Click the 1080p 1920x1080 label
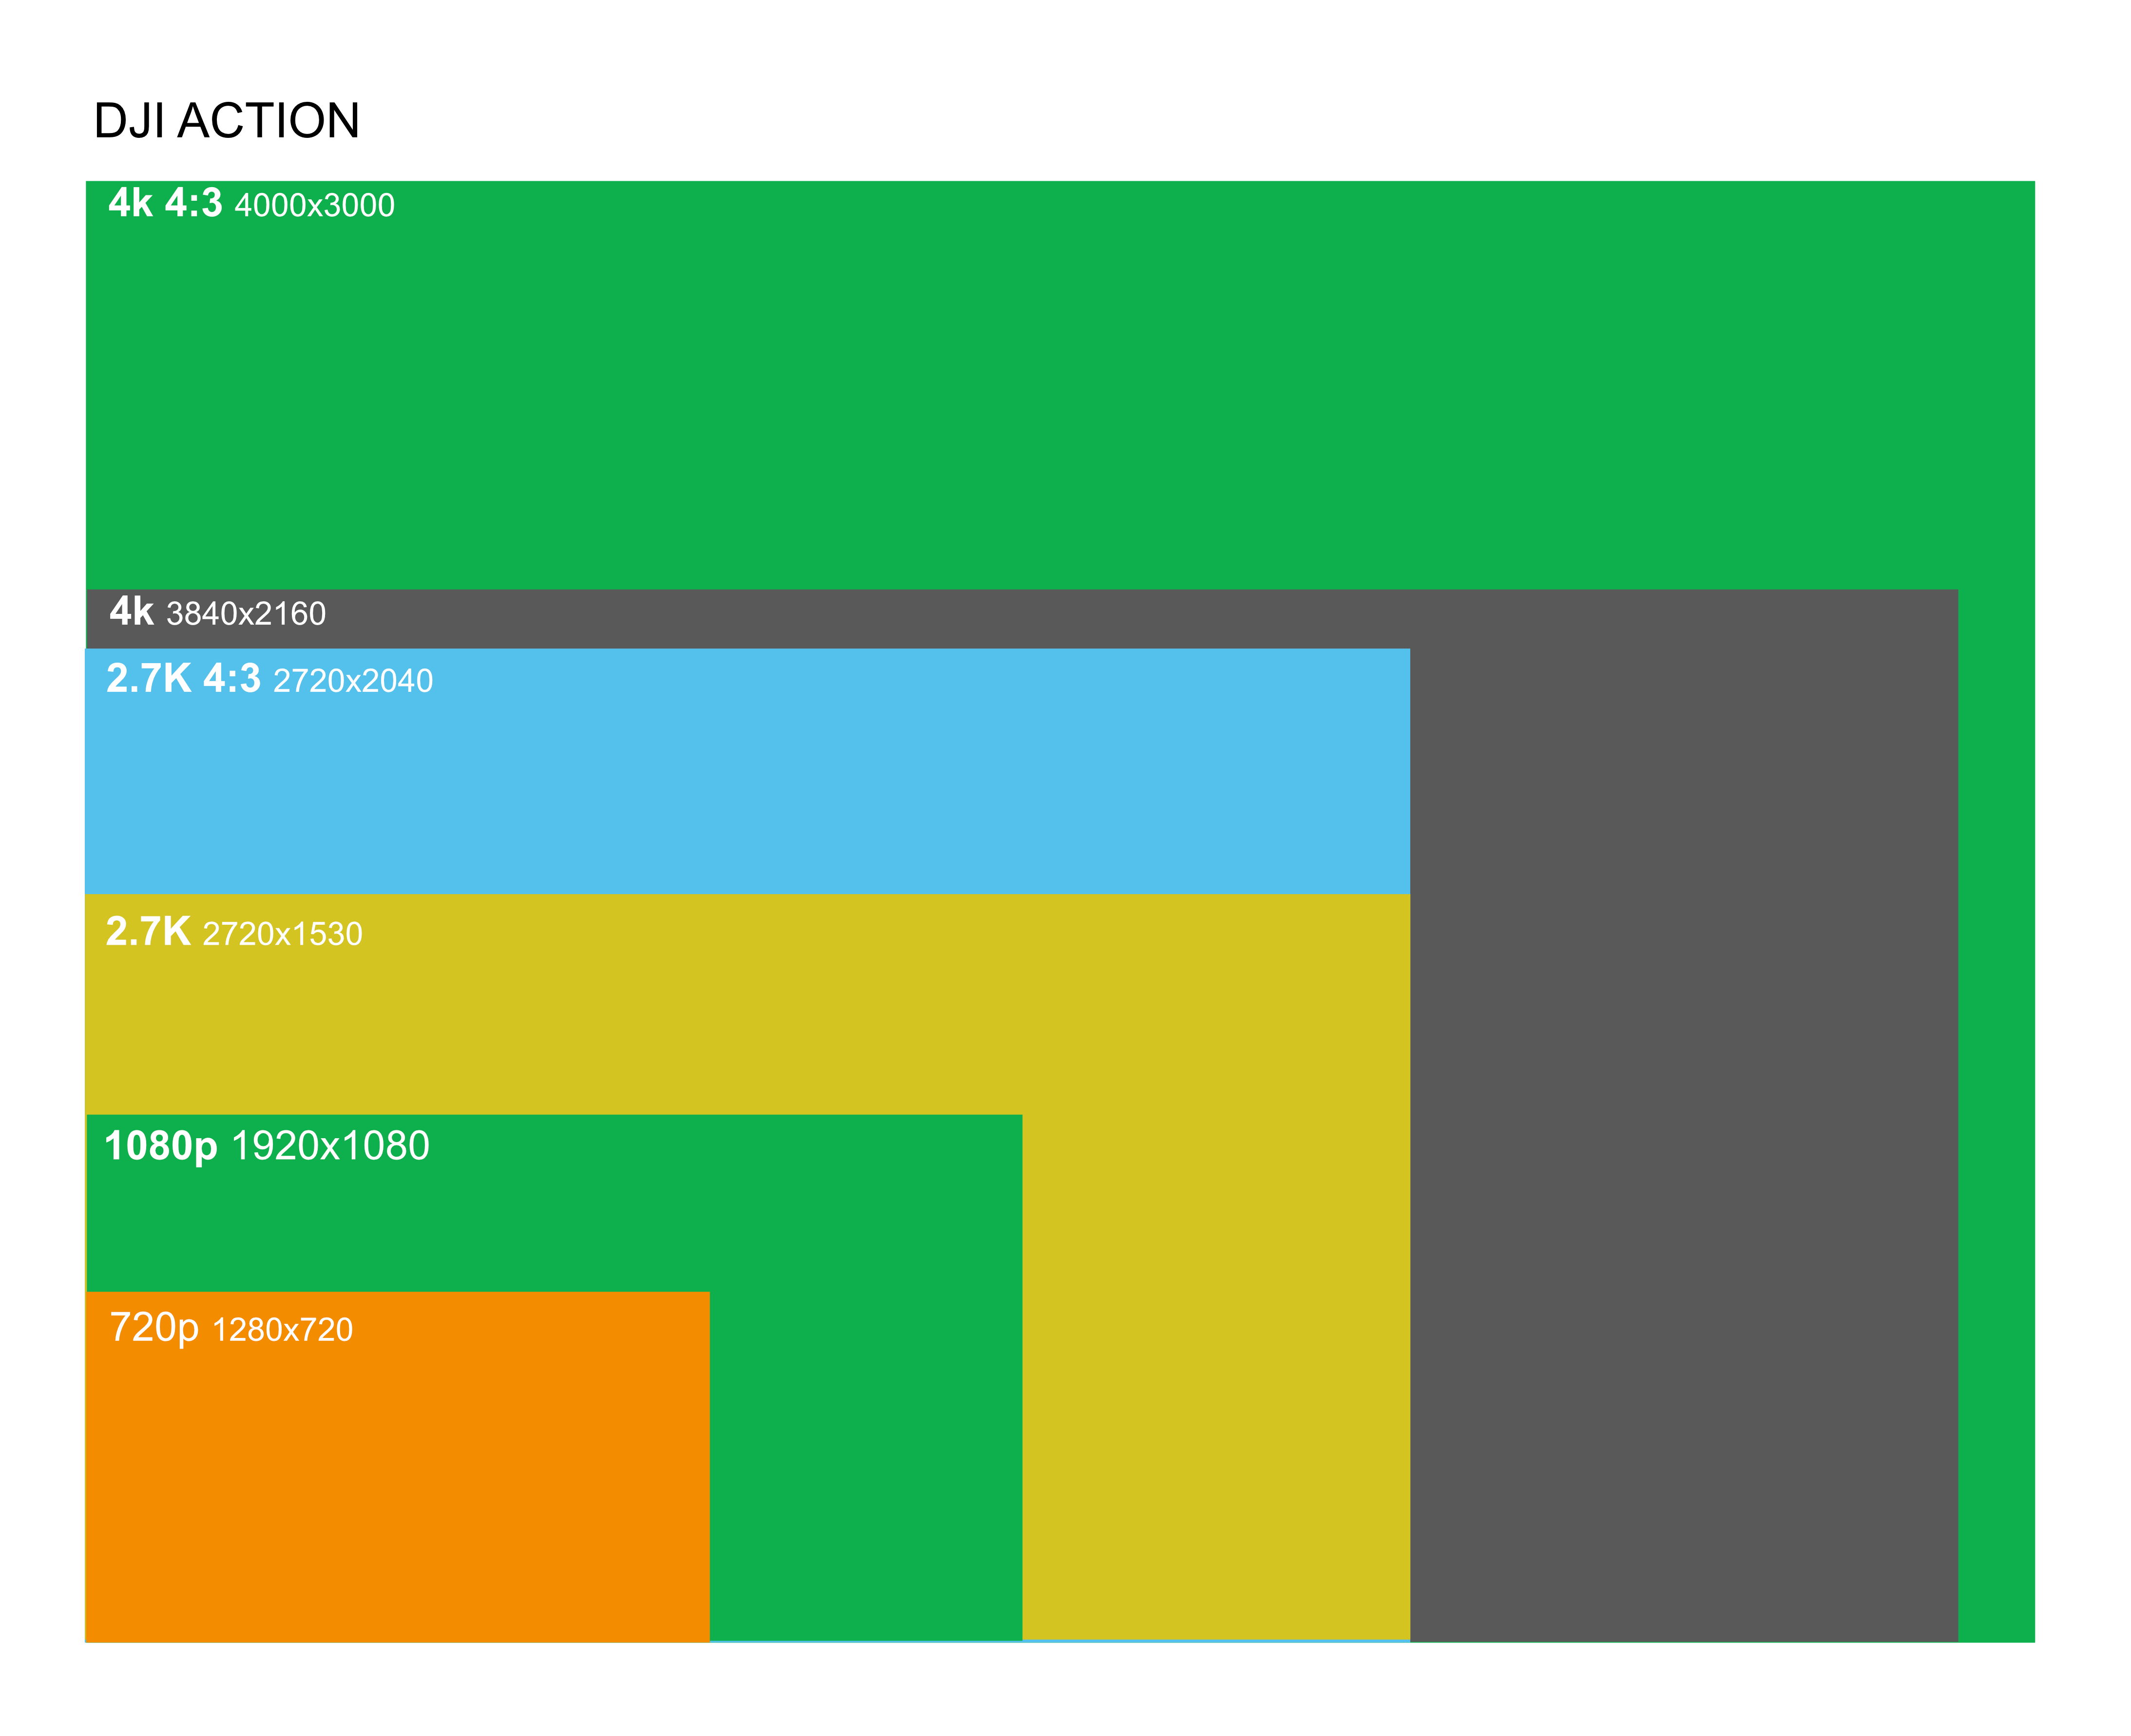 pos(266,1146)
